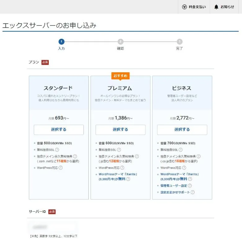The height and width of the screenshot is (242, 242).
Task: Click the 英数字 3文字以上、12文字以下 hint
Action: point(59,236)
